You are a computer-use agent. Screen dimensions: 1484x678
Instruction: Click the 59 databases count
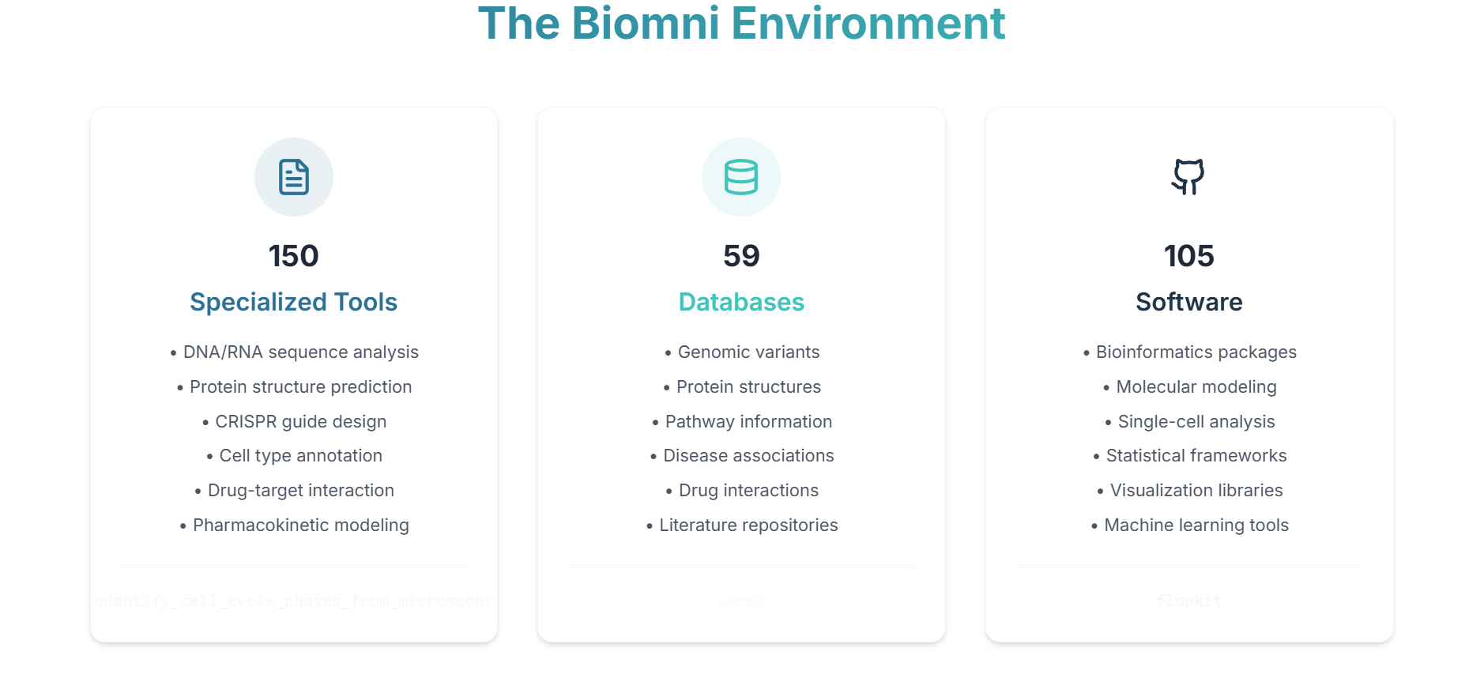[741, 256]
